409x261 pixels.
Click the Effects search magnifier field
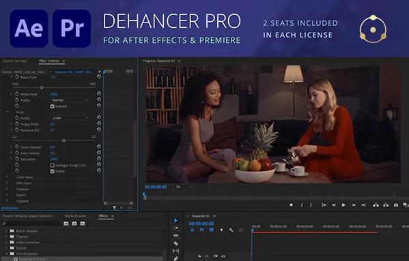(x=31, y=224)
